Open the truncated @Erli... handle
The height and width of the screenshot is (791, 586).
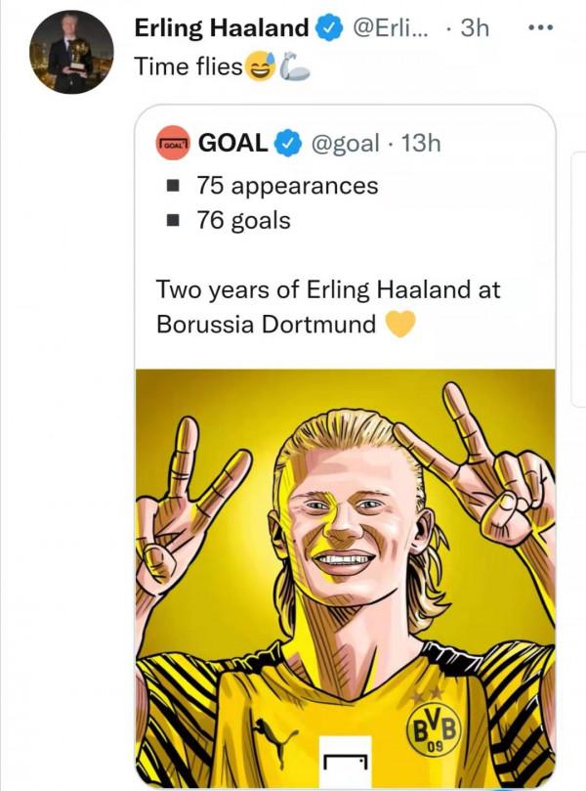pyautogui.click(x=390, y=29)
